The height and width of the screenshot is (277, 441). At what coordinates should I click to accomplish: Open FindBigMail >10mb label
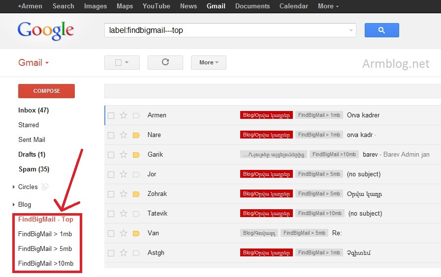click(46, 264)
